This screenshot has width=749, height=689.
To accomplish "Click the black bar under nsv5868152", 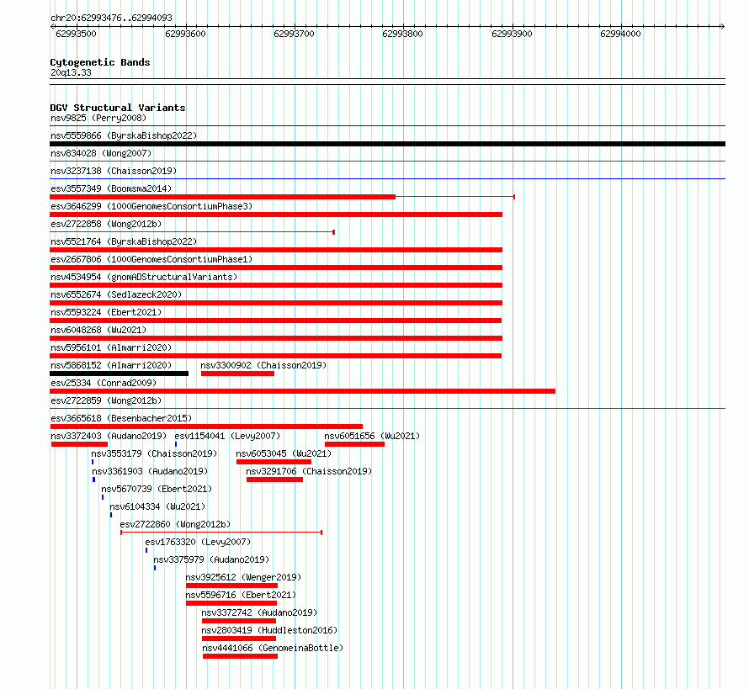I will click(x=119, y=374).
